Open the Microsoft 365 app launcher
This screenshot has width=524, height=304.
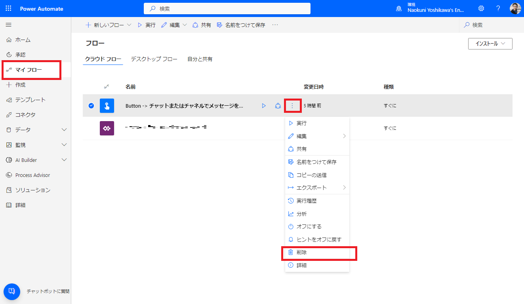(8, 8)
